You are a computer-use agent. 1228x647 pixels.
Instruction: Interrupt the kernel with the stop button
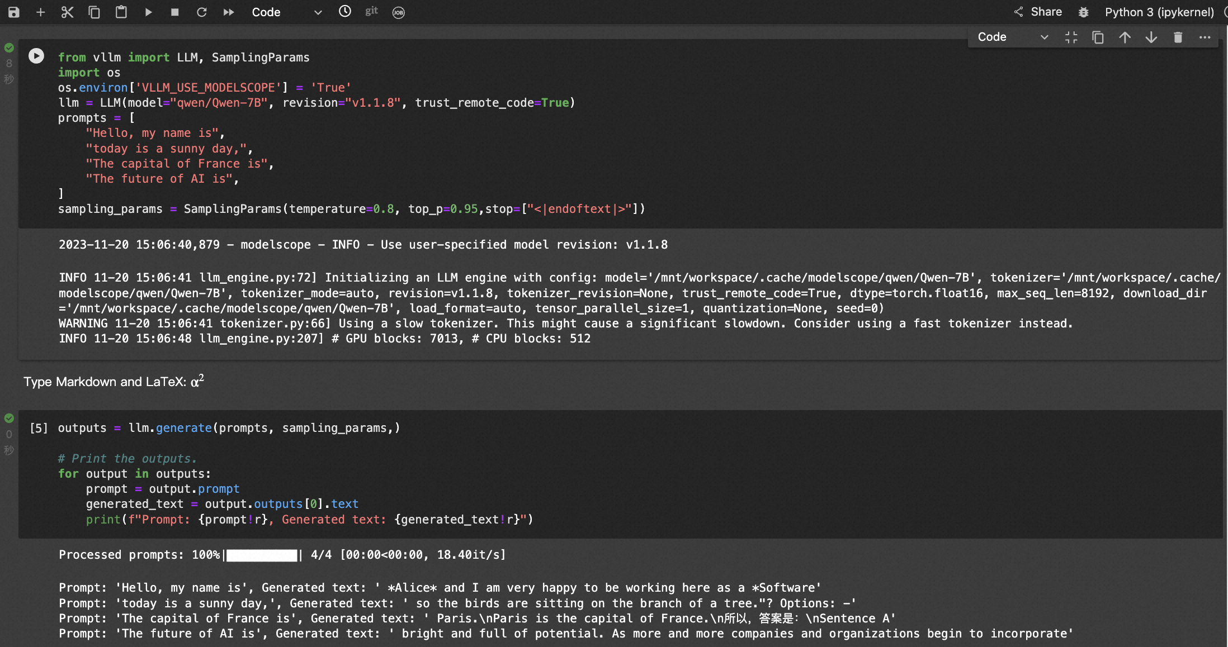point(174,12)
